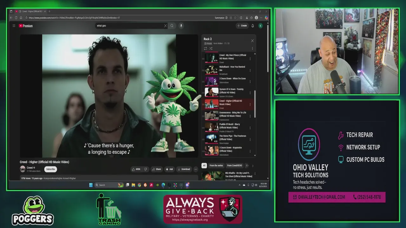406x228 pixels.
Task: Show hidden system tray icons chevron
Action: pyautogui.click(x=239, y=185)
